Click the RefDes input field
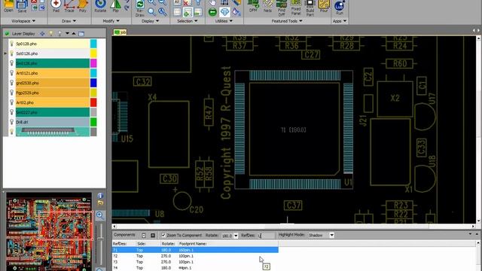Image resolution: width=482 pixels, height=271 pixels. [266, 236]
